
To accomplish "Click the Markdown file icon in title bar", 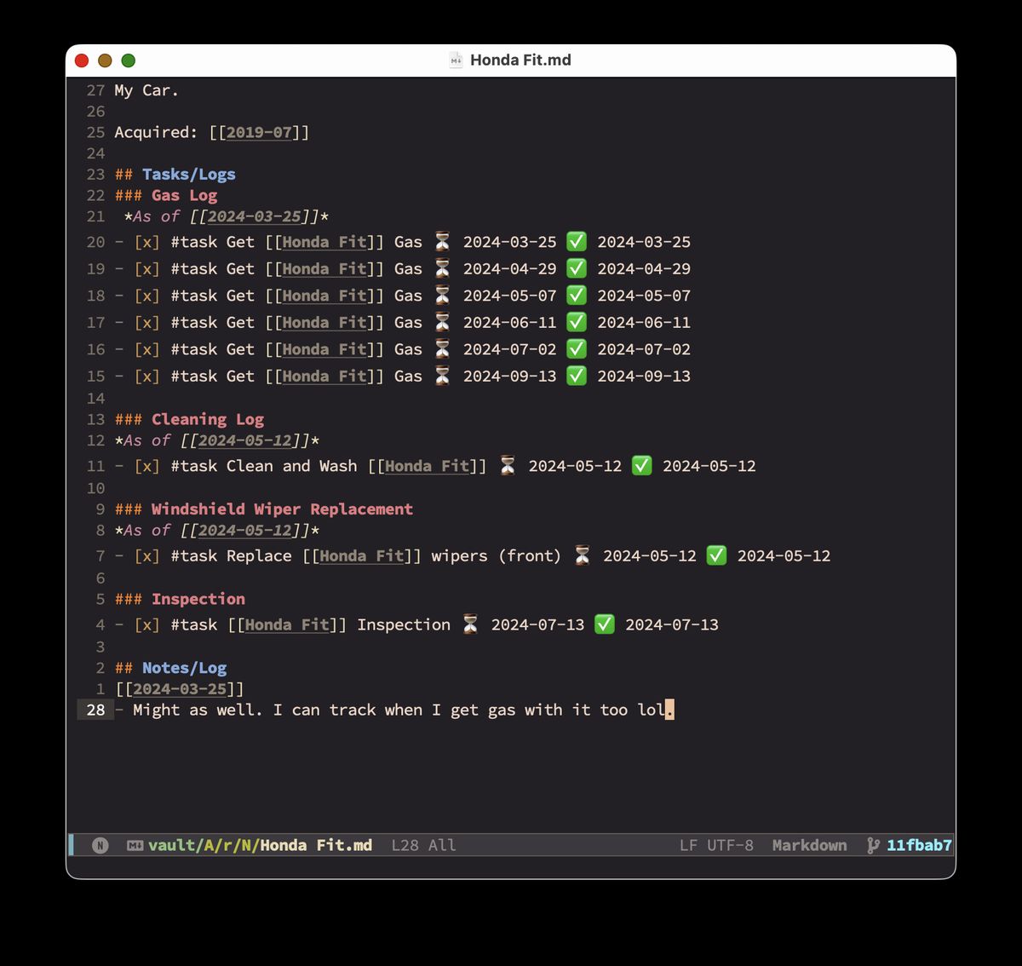I will pyautogui.click(x=456, y=60).
